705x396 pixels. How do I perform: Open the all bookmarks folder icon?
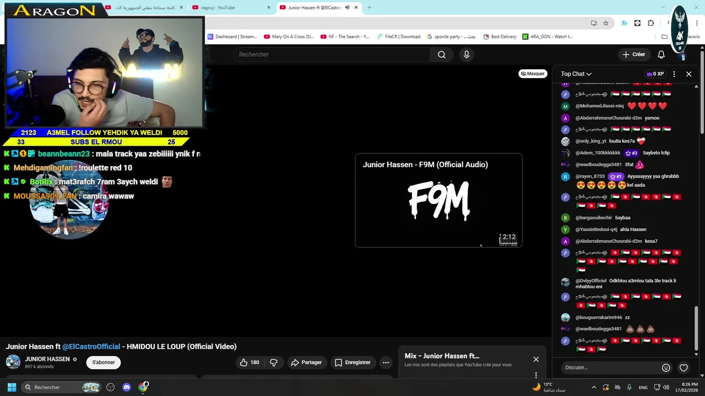pos(665,37)
